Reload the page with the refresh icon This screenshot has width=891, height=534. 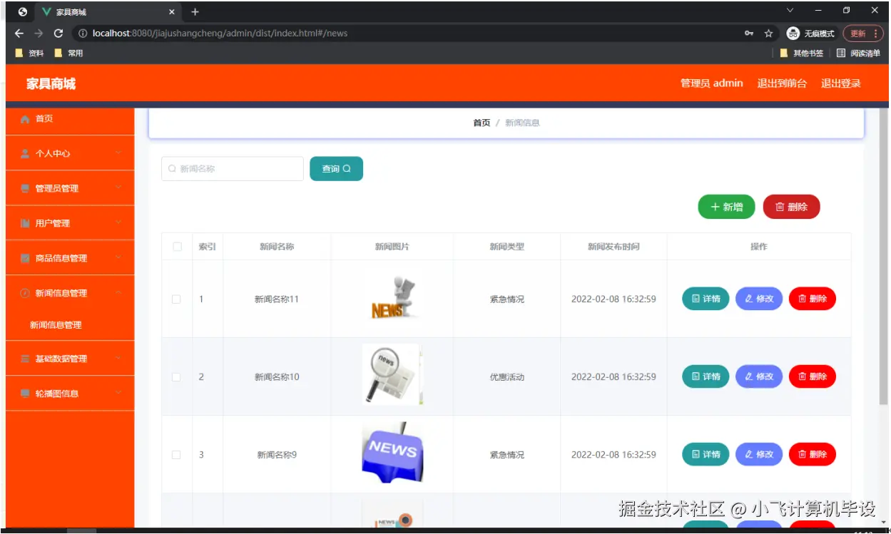click(x=58, y=34)
